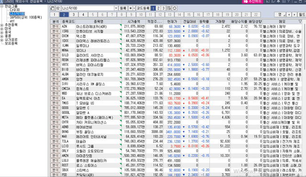Screen dimensions: 306x177
Task: Toggle the interest group tree panel icon
Action: (x=52, y=8)
